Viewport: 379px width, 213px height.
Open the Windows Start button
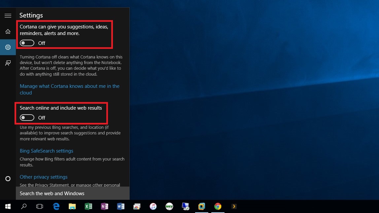[8, 206]
